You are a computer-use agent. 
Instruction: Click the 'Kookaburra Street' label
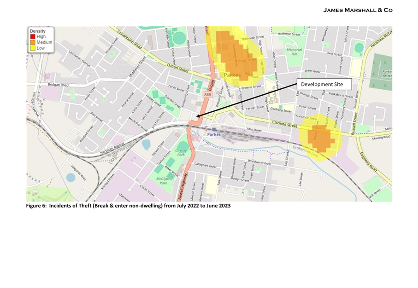pos(341,95)
